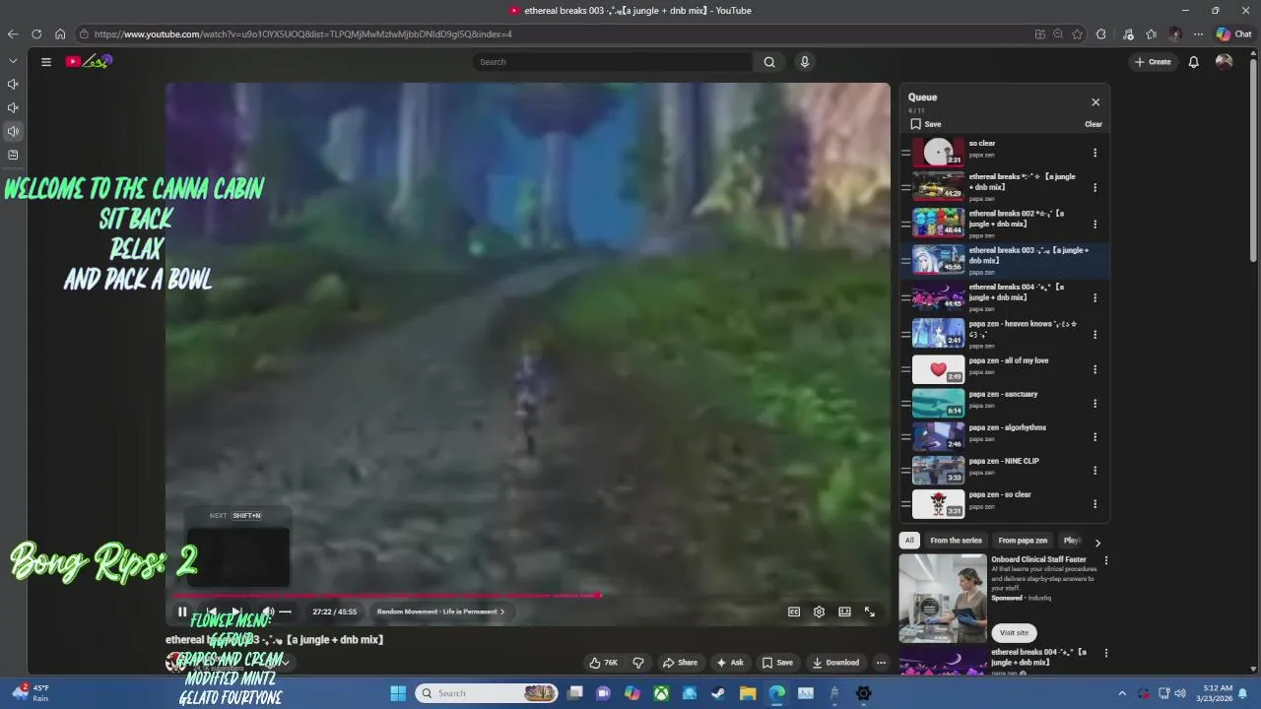
Task: Open options for 'so clear' first queue item
Action: (x=1095, y=153)
